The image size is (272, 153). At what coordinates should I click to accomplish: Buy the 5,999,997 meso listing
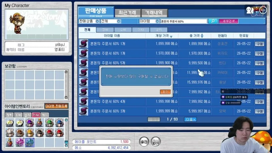coord(260,111)
